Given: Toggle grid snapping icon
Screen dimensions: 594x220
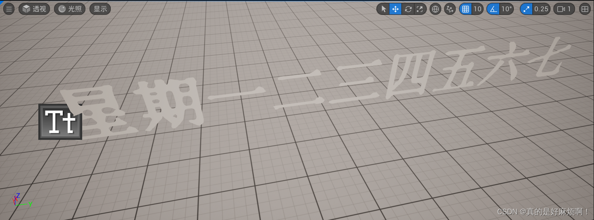Looking at the screenshot, I should click(x=465, y=9).
